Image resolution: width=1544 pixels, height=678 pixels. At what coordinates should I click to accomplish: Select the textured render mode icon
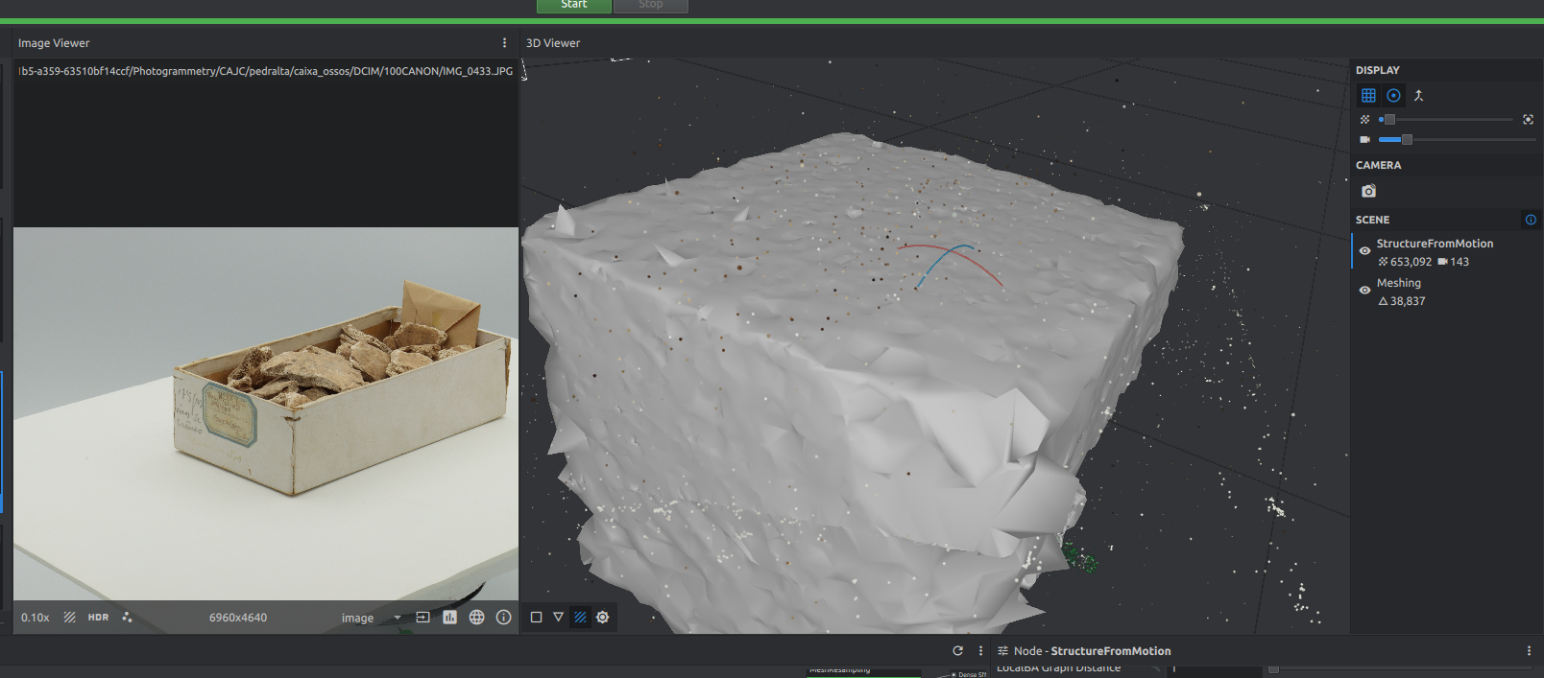click(580, 618)
